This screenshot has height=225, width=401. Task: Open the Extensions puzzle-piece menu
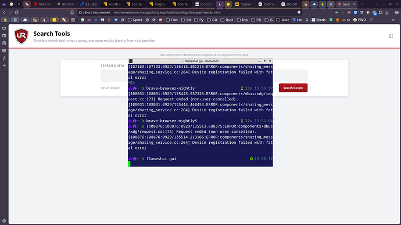[x=381, y=12]
